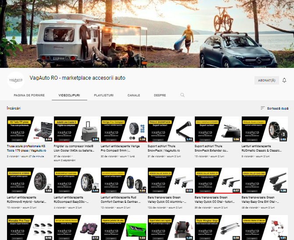Click title Lanturi antiderapante RUDinnov8 Hybrid

point(26,200)
